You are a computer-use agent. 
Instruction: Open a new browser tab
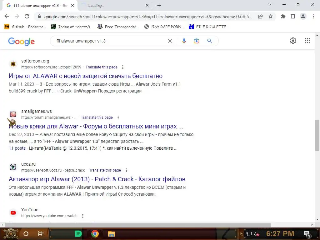[x=159, y=6]
